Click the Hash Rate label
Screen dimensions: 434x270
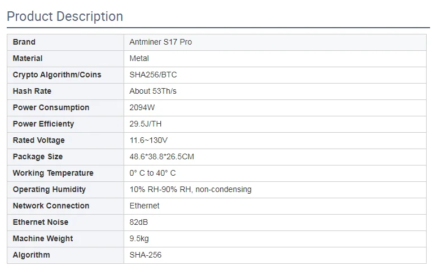(32, 91)
